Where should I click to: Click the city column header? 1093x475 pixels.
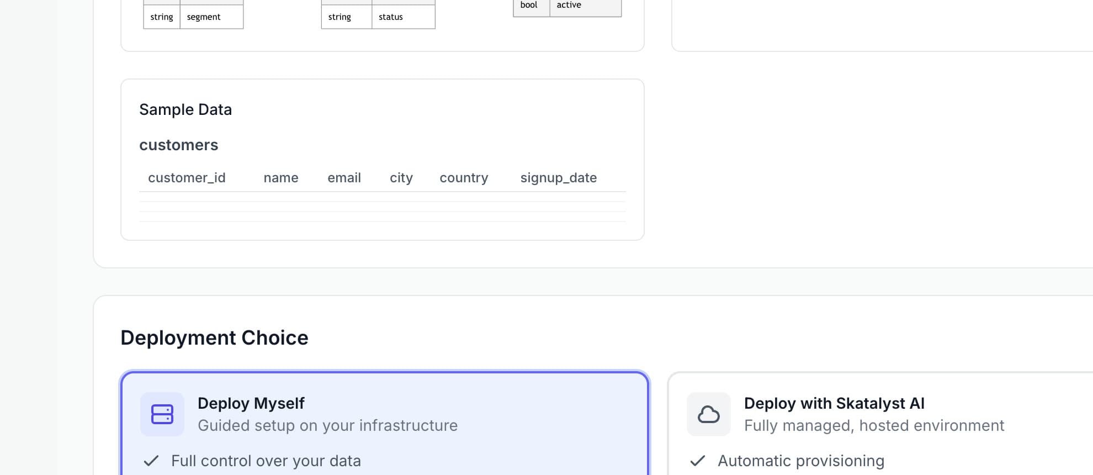click(401, 178)
